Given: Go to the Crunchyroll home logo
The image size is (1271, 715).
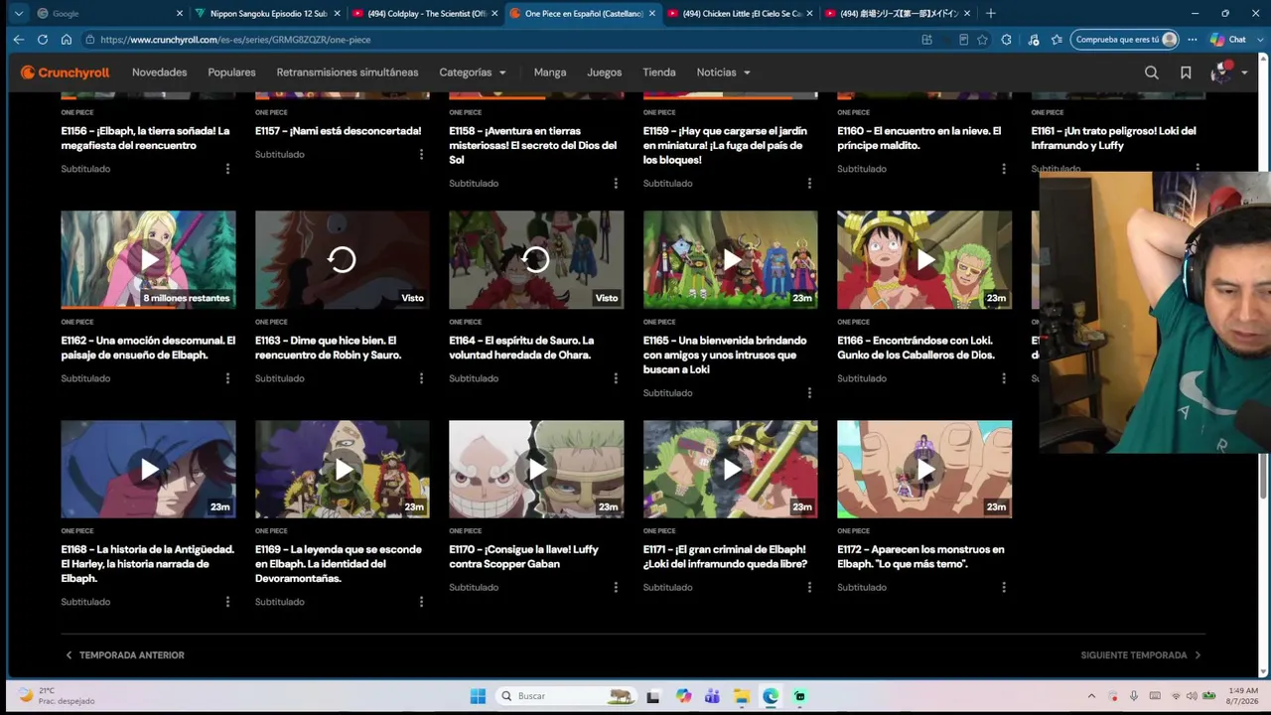Looking at the screenshot, I should click(65, 72).
